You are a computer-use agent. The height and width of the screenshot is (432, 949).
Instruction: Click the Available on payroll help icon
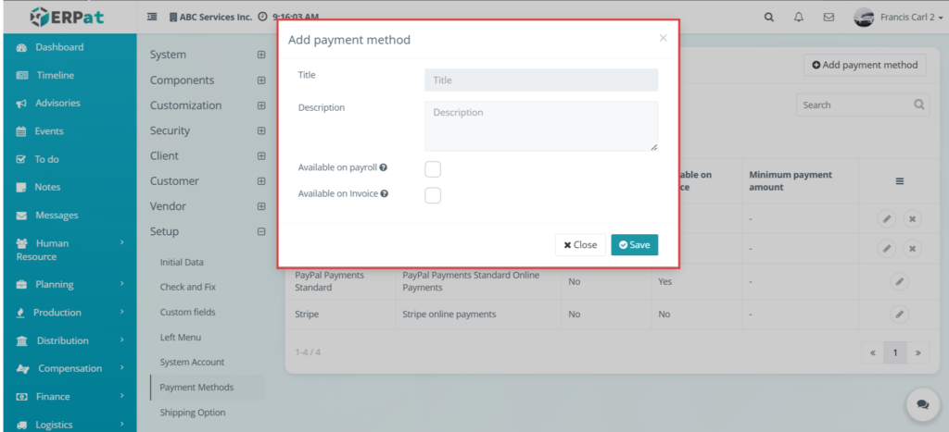383,167
